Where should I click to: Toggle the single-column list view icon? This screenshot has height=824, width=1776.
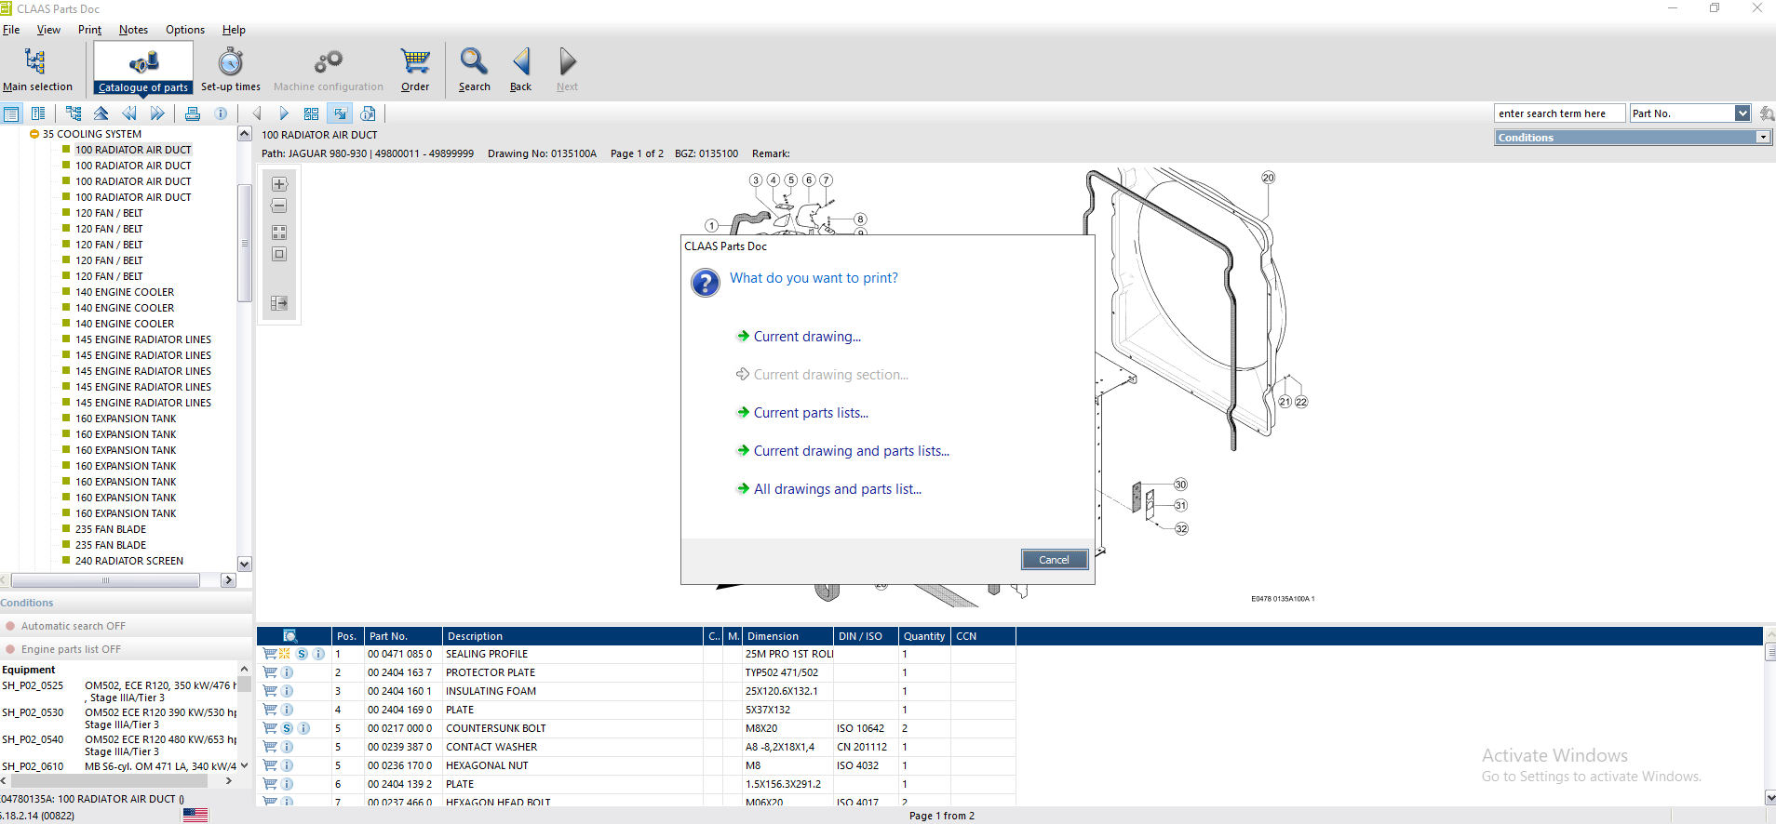pyautogui.click(x=11, y=113)
